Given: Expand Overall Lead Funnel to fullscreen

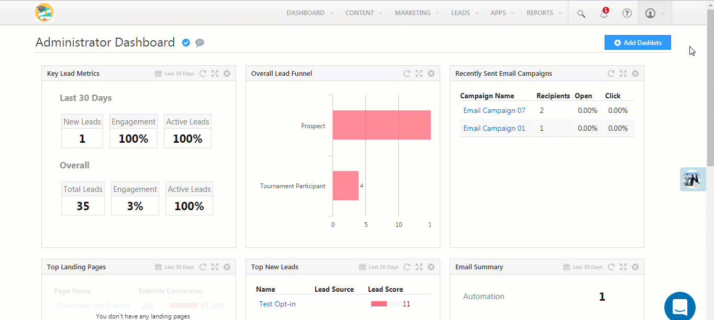Looking at the screenshot, I should 419,73.
